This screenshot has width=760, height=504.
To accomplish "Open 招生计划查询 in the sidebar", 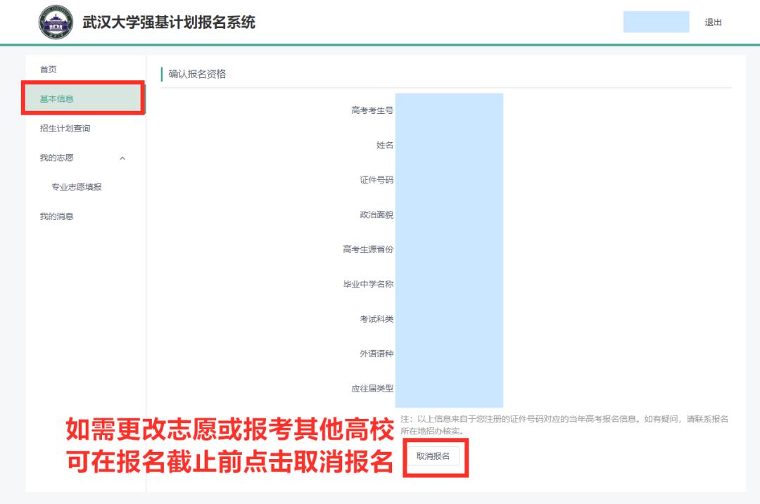I will 65,129.
